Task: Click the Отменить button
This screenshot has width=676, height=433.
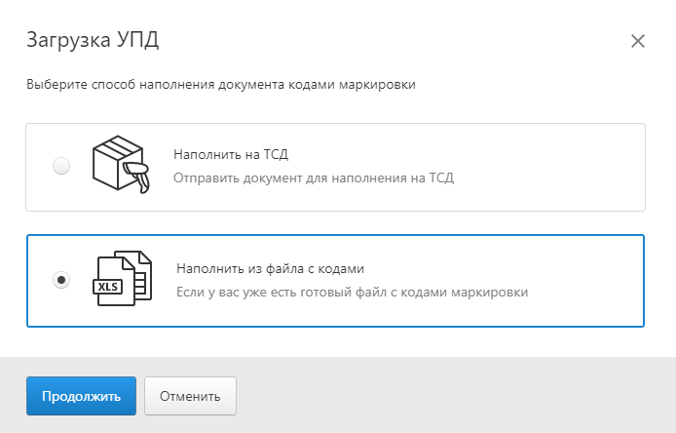Action: coord(190,396)
